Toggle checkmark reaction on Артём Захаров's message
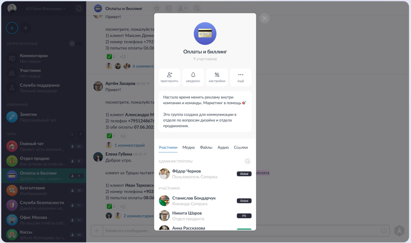The image size is (411, 243). point(111,136)
